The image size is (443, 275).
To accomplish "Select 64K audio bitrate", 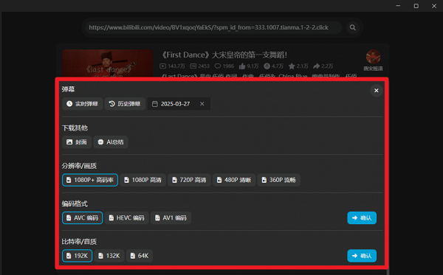I will (140, 256).
